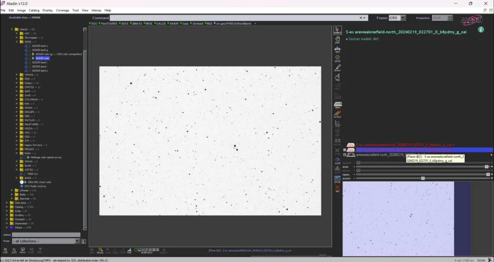Viewport: 494px width, 262px height.
Task: Toggle the hdr display mode
Action: [129, 250]
